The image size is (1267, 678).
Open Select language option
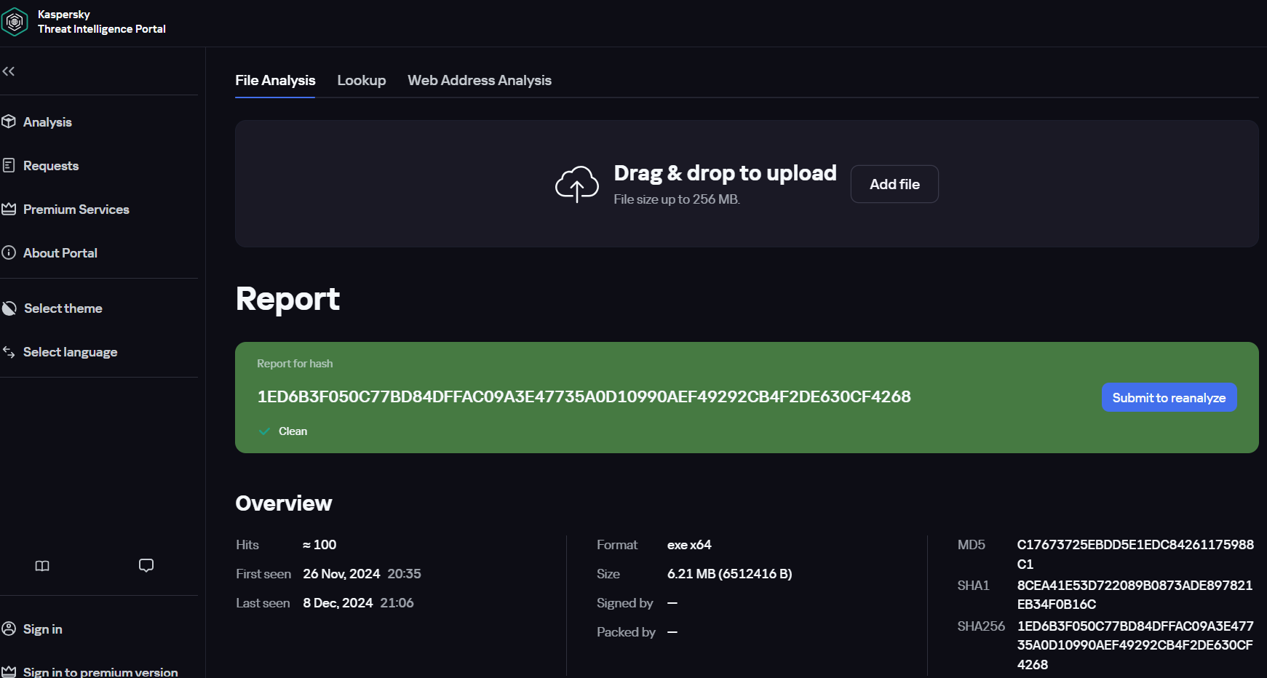(x=71, y=352)
